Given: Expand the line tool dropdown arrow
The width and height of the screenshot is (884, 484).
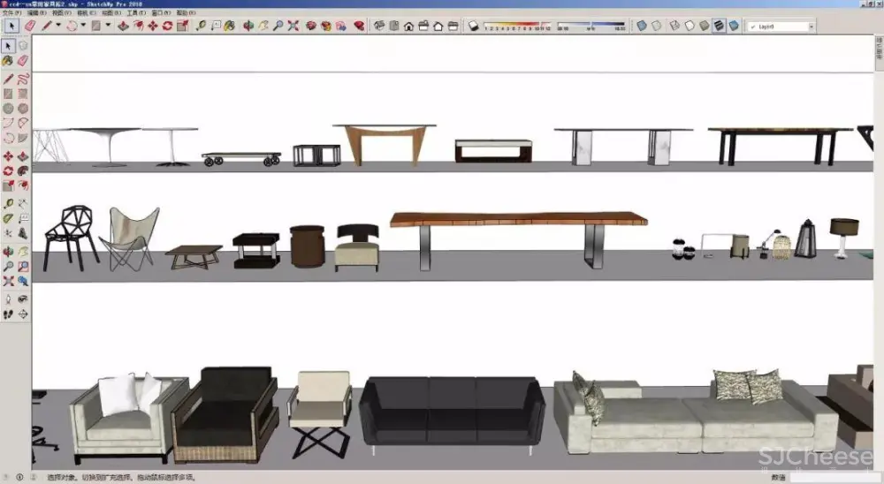Looking at the screenshot, I should click(x=58, y=26).
